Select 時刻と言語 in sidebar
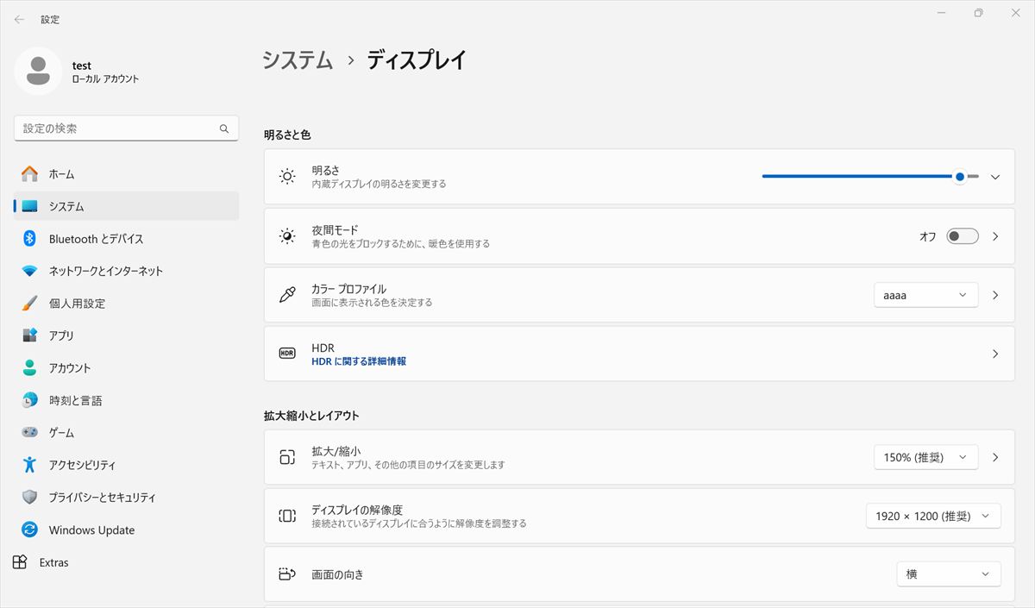1035x608 pixels. point(127,400)
